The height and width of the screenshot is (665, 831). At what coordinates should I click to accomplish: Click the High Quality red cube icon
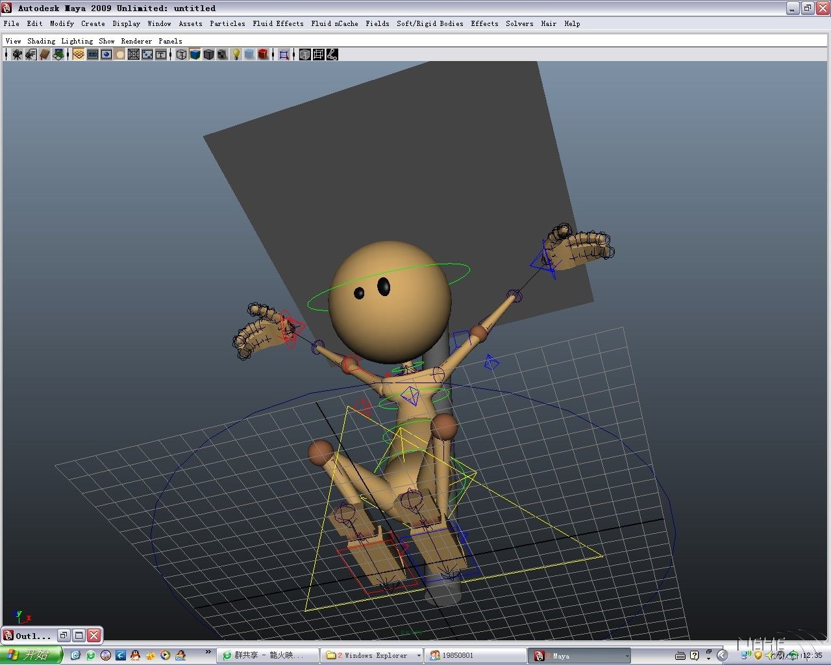[263, 55]
